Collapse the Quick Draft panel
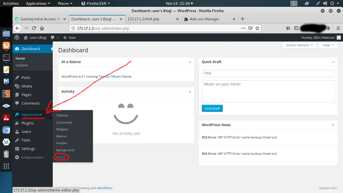This screenshot has width=343, height=193. tap(333, 62)
